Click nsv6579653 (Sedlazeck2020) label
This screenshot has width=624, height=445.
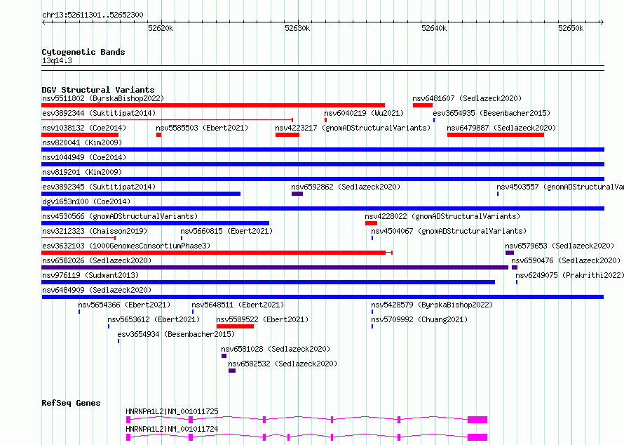[x=559, y=246]
